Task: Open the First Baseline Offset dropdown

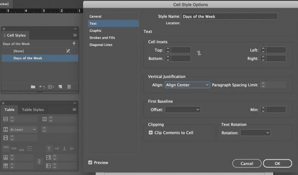Action: point(183,110)
